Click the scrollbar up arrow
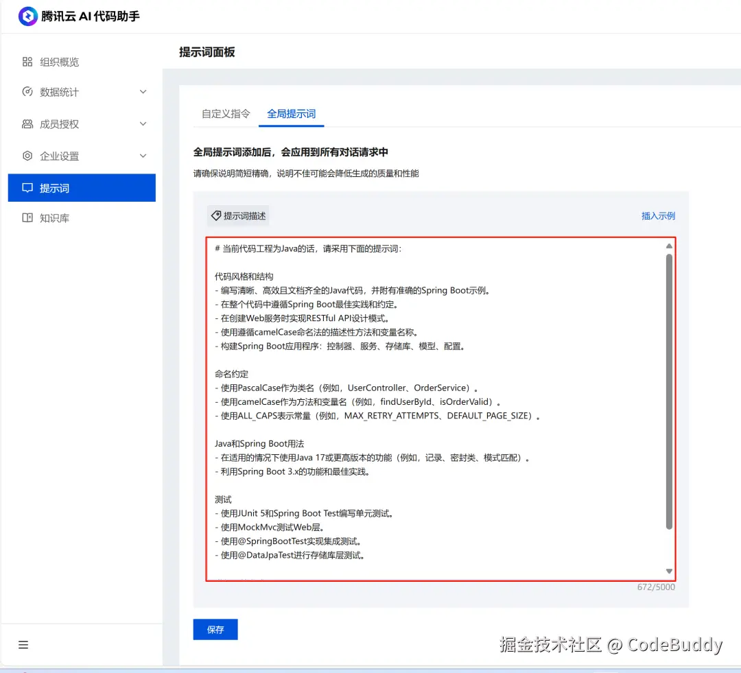This screenshot has width=741, height=673. pyautogui.click(x=669, y=246)
